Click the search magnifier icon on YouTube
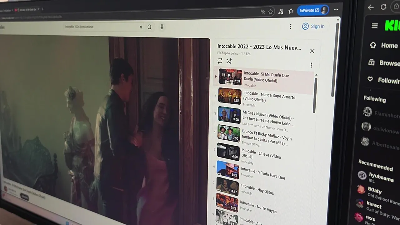 tap(149, 27)
